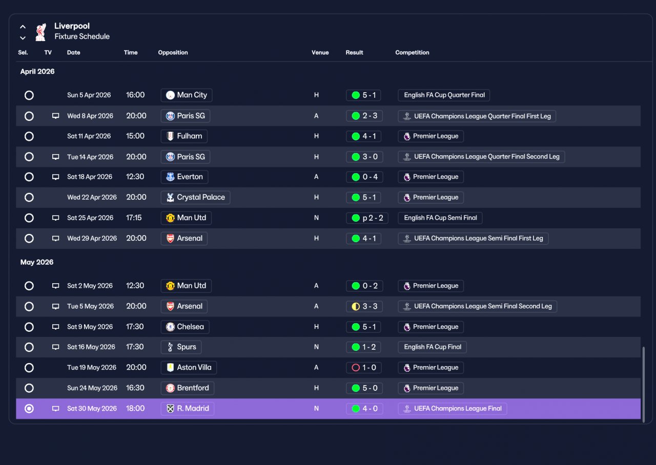Image resolution: width=656 pixels, height=465 pixels.
Task: Select the Spurs FA Cup Final radio button
Action: (29, 347)
